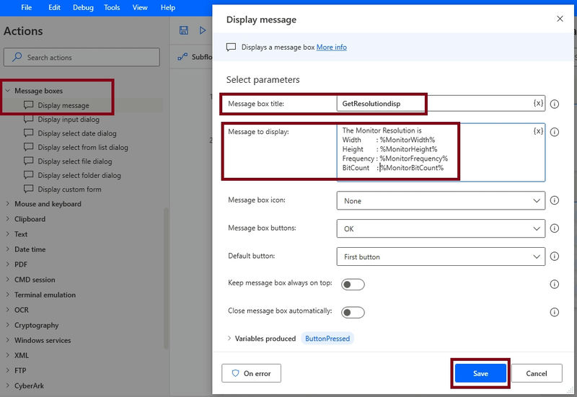This screenshot has width=577, height=397.
Task: Click the shield icon on On error button
Action: pyautogui.click(x=236, y=373)
